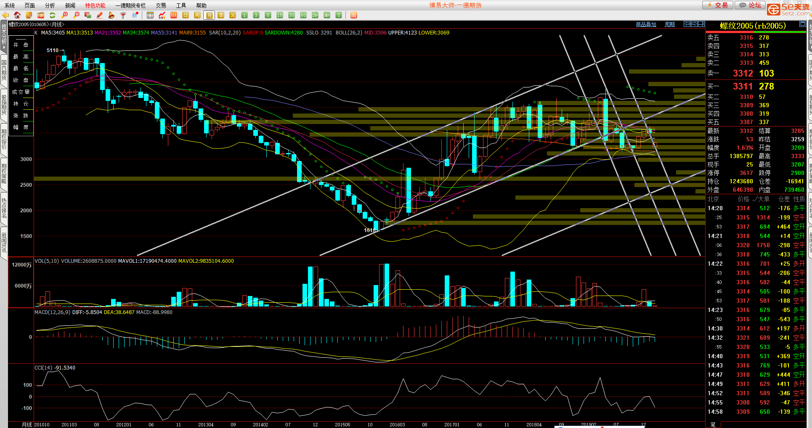The width and height of the screenshot is (812, 428).
Task: Open the multi-window overlay icon
Action: (x=88, y=15)
